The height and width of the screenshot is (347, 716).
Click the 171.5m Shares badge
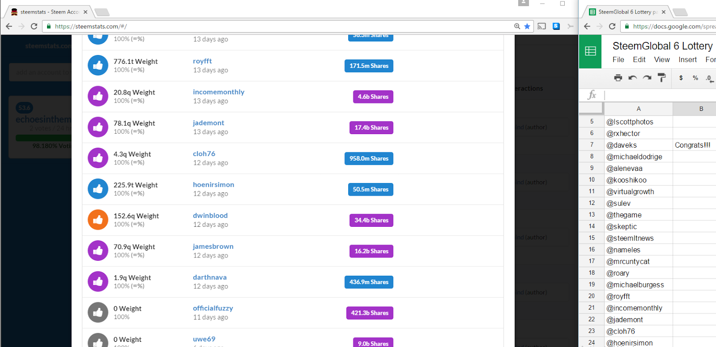(369, 66)
